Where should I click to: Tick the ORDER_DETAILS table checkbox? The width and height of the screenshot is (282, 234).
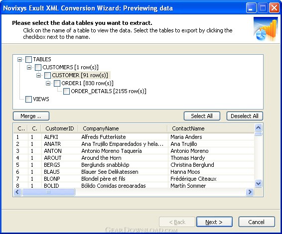[66, 91]
